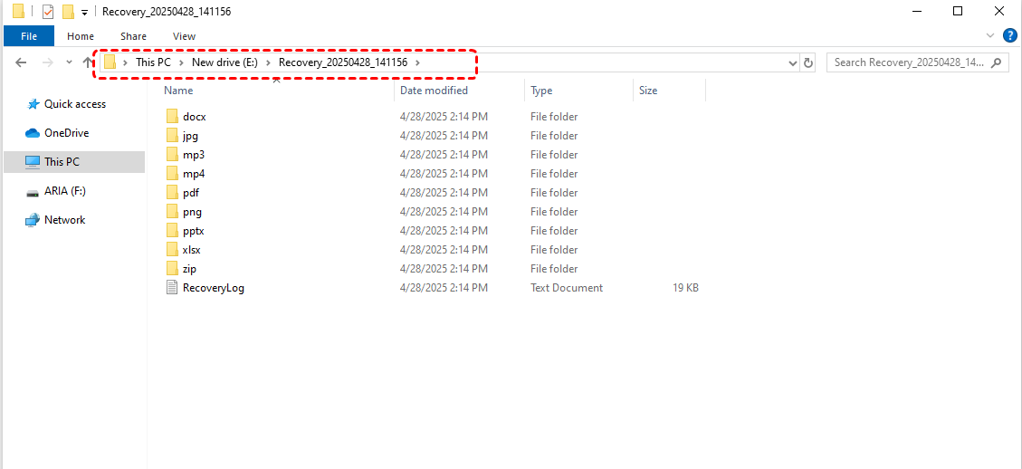1022x469 pixels.
Task: Click the Quick access star icon
Action: [x=33, y=104]
